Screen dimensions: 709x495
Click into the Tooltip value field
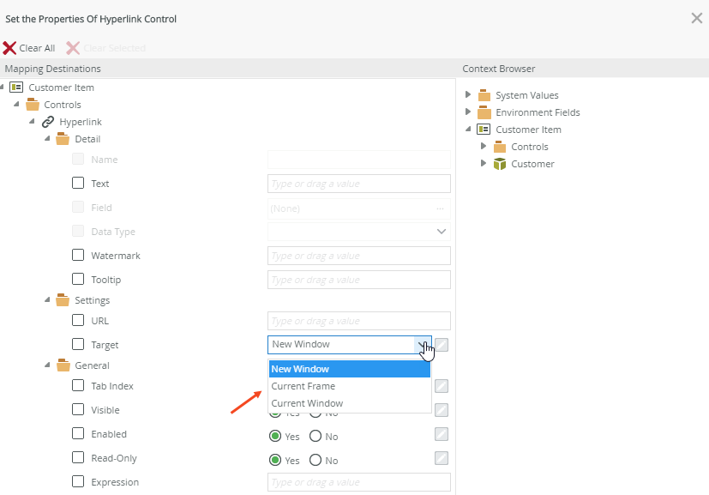point(358,280)
